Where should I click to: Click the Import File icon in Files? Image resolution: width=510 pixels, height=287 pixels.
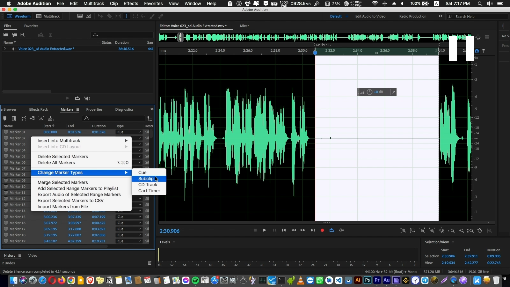point(14,35)
